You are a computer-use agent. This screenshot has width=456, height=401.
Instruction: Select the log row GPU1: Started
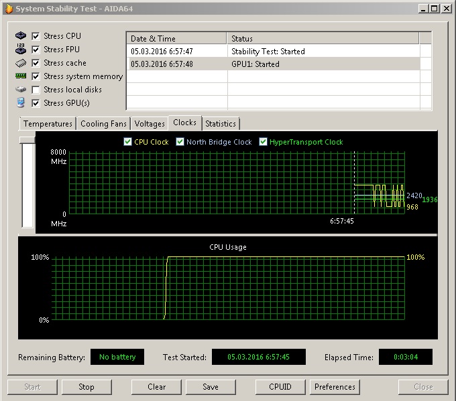[274, 64]
